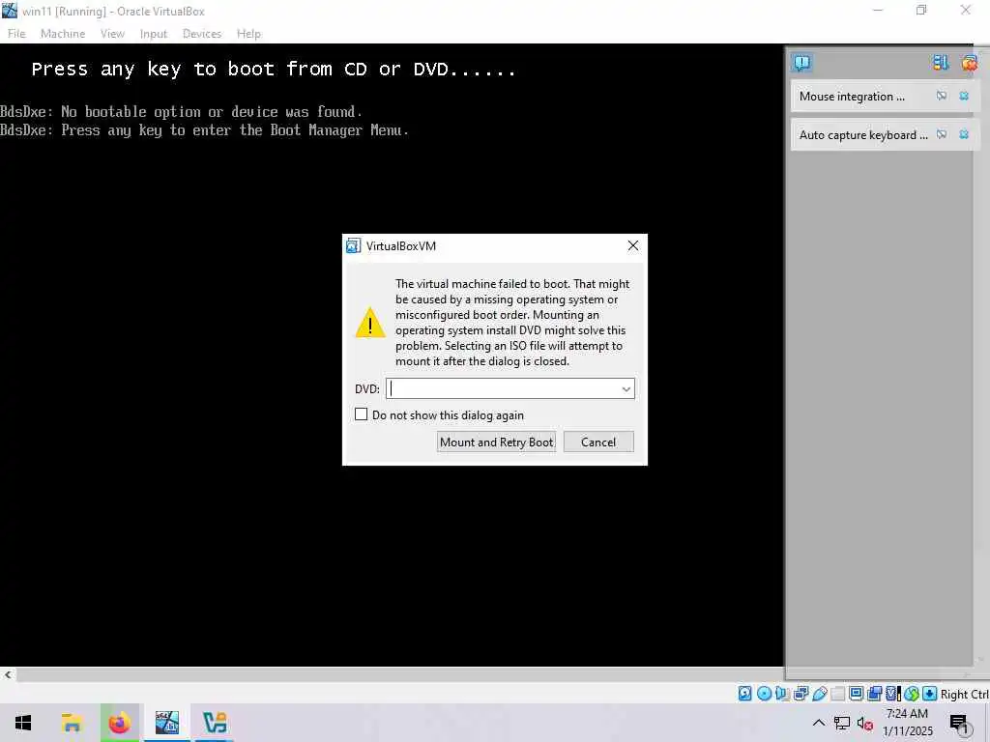Open the Devices menu

click(202, 34)
